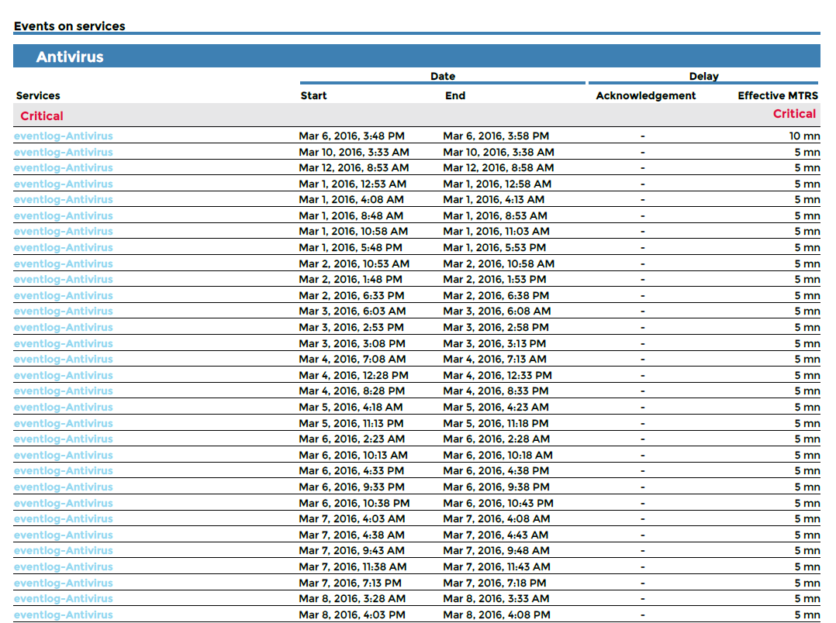The height and width of the screenshot is (623, 836).
Task: Click the red Critical label under Services
Action: point(42,116)
